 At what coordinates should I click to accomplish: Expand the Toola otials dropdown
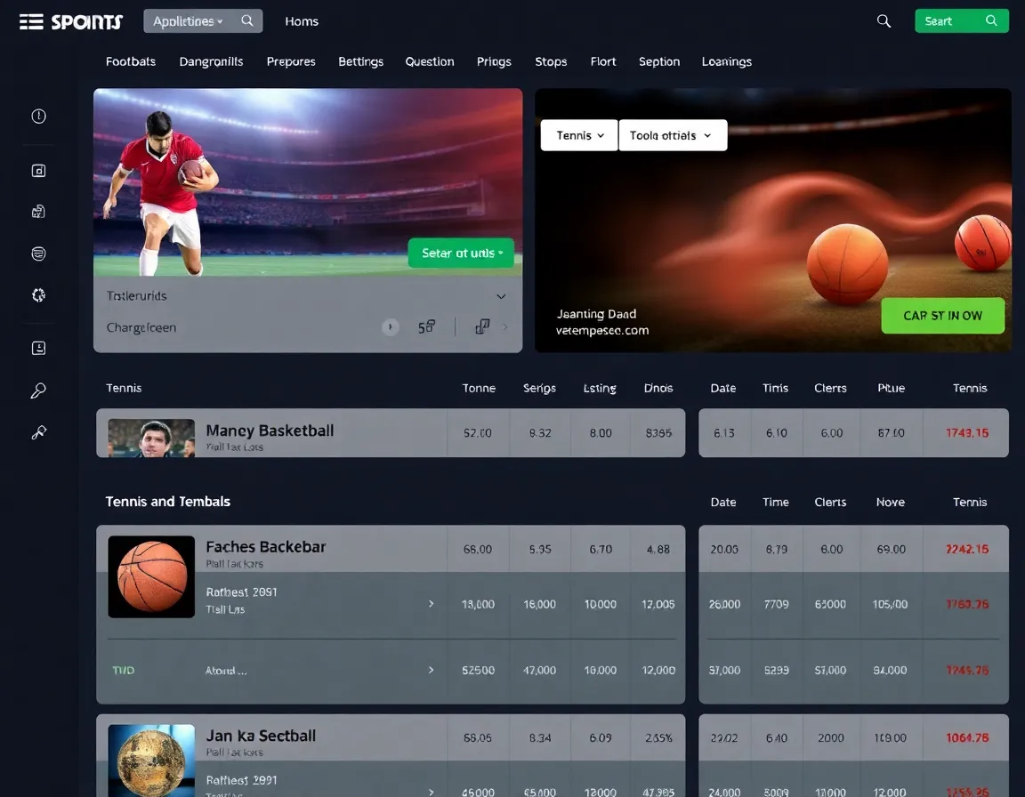pos(673,135)
